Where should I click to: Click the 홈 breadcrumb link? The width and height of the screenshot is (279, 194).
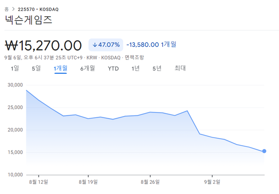pos(7,9)
